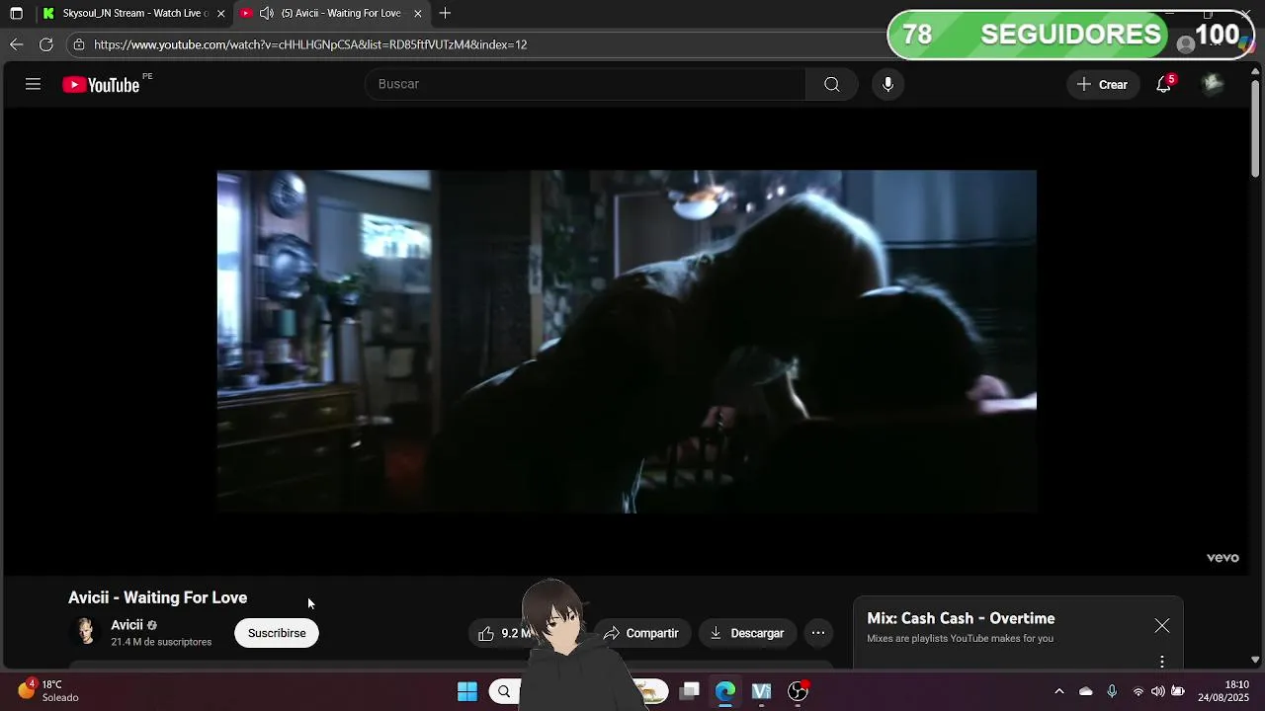Click the microphone tray icon

click(1112, 691)
